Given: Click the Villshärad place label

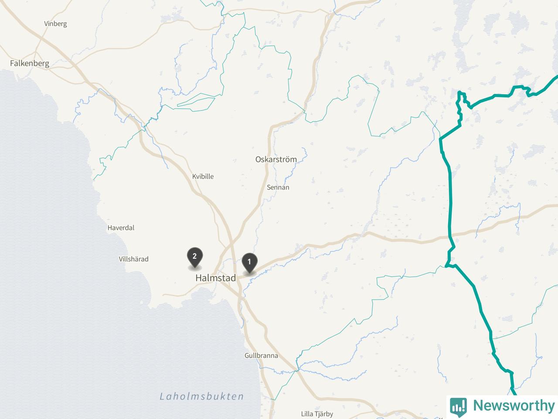Looking at the screenshot, I should pyautogui.click(x=133, y=259).
